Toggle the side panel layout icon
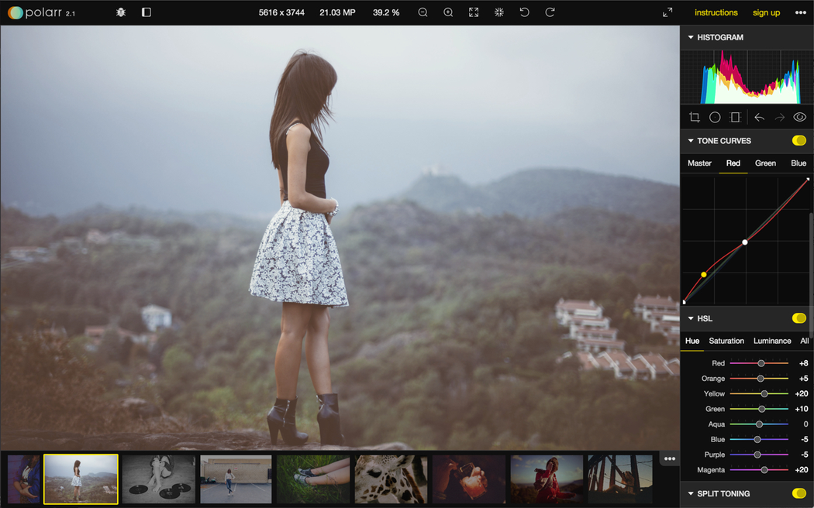Image resolution: width=814 pixels, height=508 pixels. click(147, 12)
